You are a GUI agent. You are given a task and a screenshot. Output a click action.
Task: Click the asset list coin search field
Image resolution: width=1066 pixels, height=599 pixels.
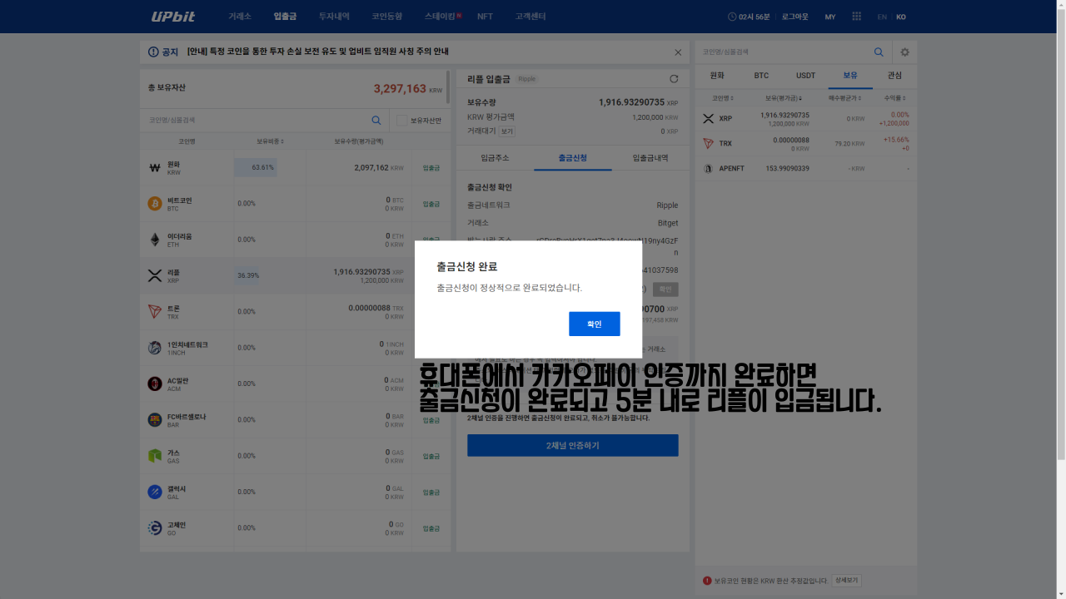(254, 120)
